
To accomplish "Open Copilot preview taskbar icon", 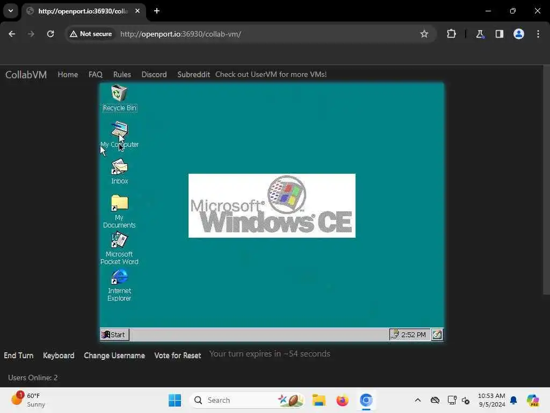I will click(533, 400).
